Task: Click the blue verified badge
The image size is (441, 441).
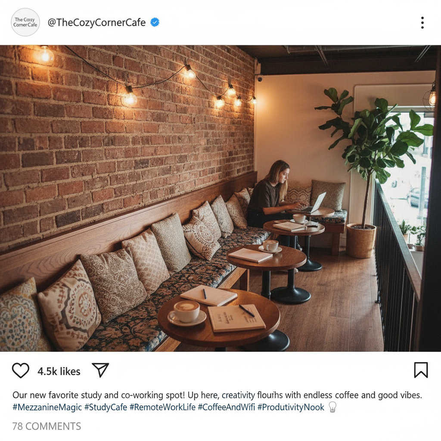Action: click(155, 22)
